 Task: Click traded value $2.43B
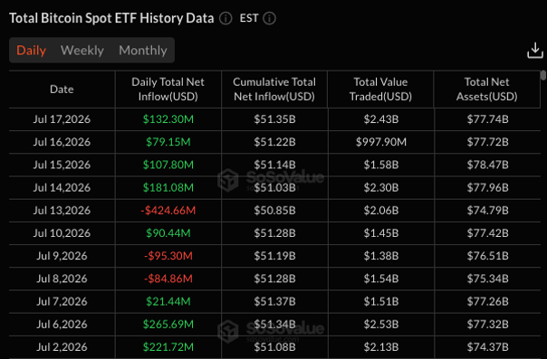pos(381,119)
